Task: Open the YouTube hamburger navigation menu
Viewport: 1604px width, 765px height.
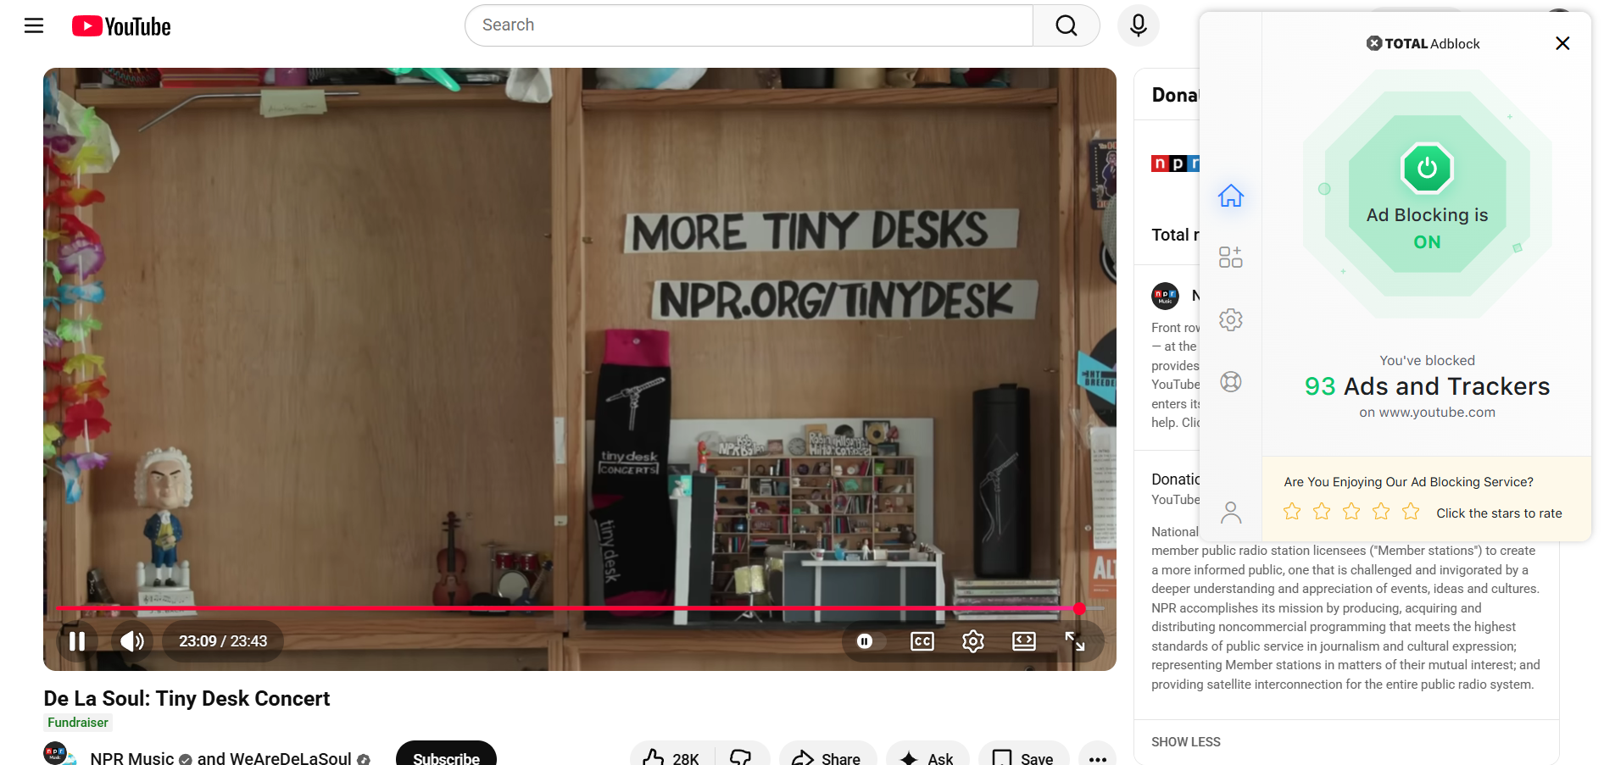Action: 33,25
